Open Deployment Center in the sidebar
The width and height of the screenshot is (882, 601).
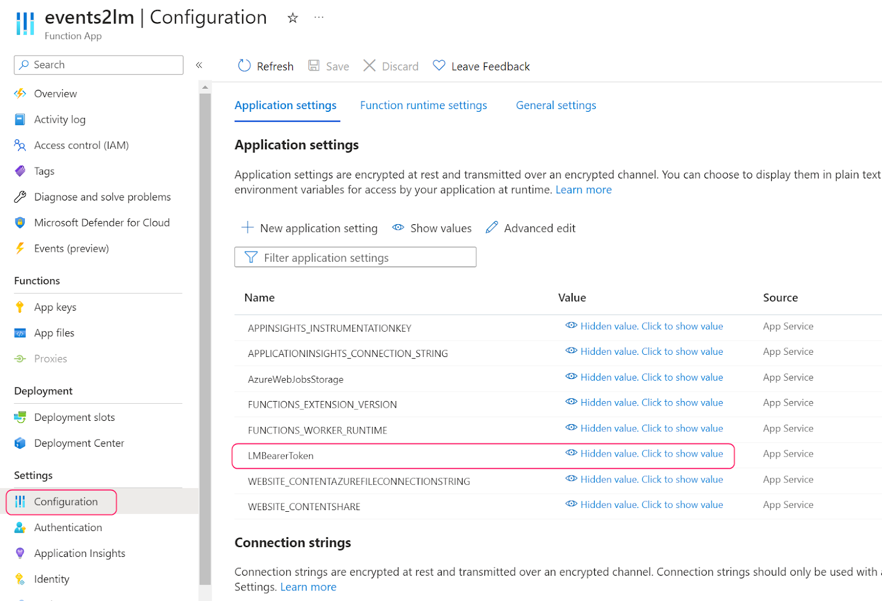[x=79, y=442]
